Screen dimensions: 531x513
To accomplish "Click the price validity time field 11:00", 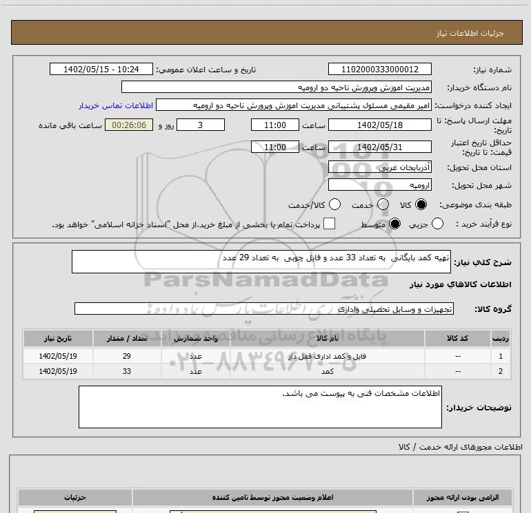I will tap(275, 147).
